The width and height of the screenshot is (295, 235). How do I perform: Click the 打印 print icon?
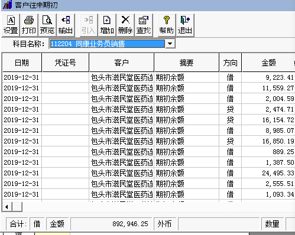29,25
